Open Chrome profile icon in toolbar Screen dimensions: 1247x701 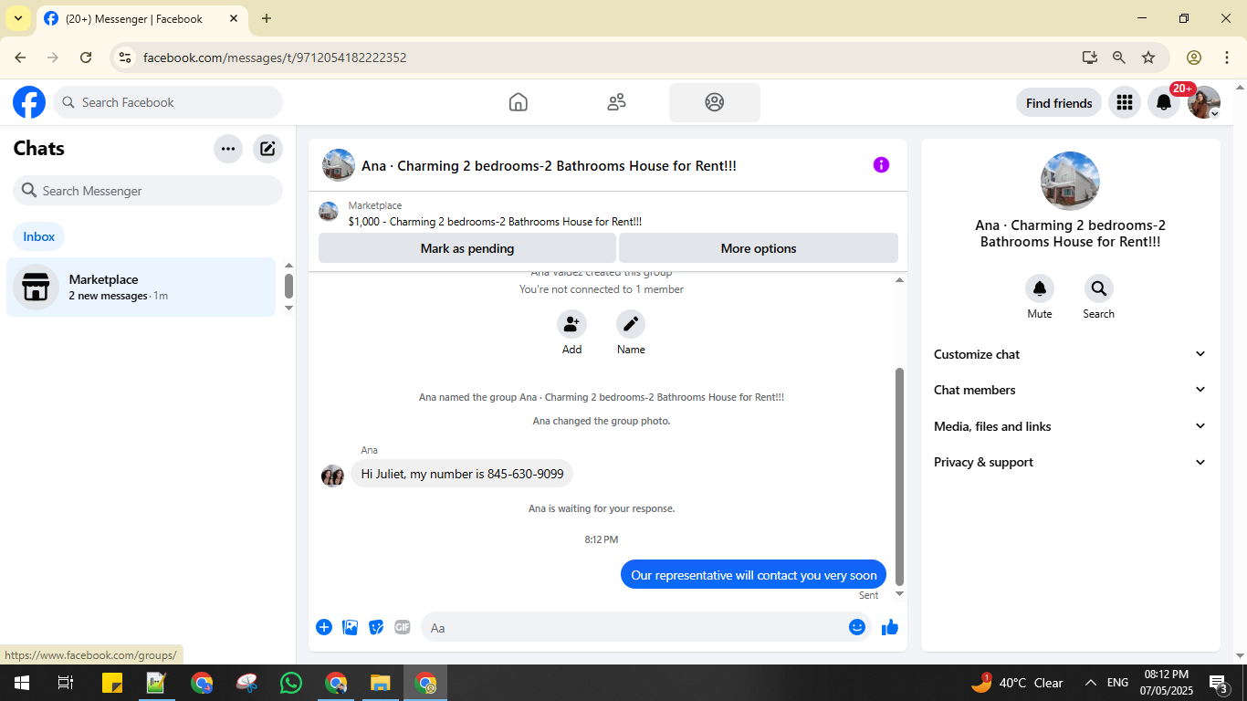click(x=1194, y=58)
